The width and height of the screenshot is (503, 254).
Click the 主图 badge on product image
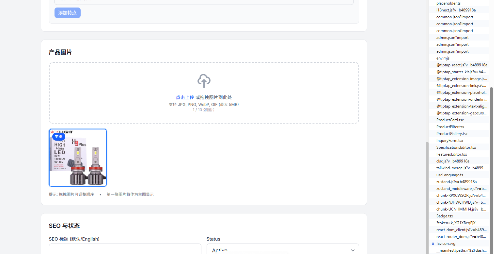59,136
